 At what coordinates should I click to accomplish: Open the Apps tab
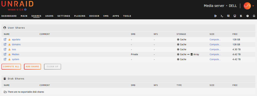click(116, 16)
